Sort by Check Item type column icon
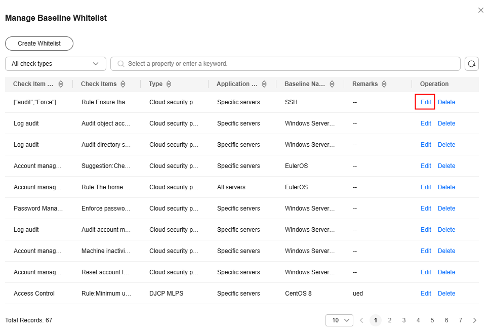This screenshot has width=490, height=333. point(61,84)
